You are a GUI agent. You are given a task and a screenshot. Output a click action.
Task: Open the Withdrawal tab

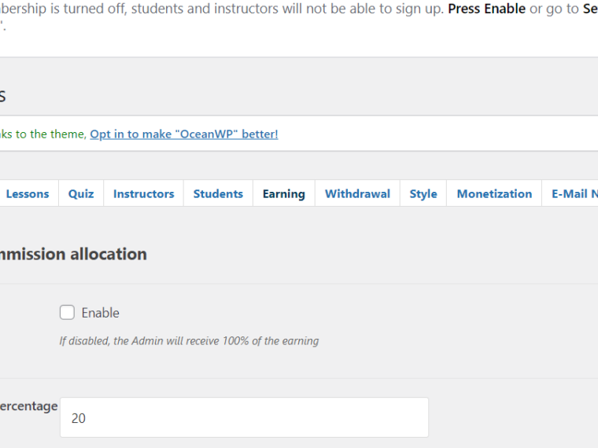point(357,193)
